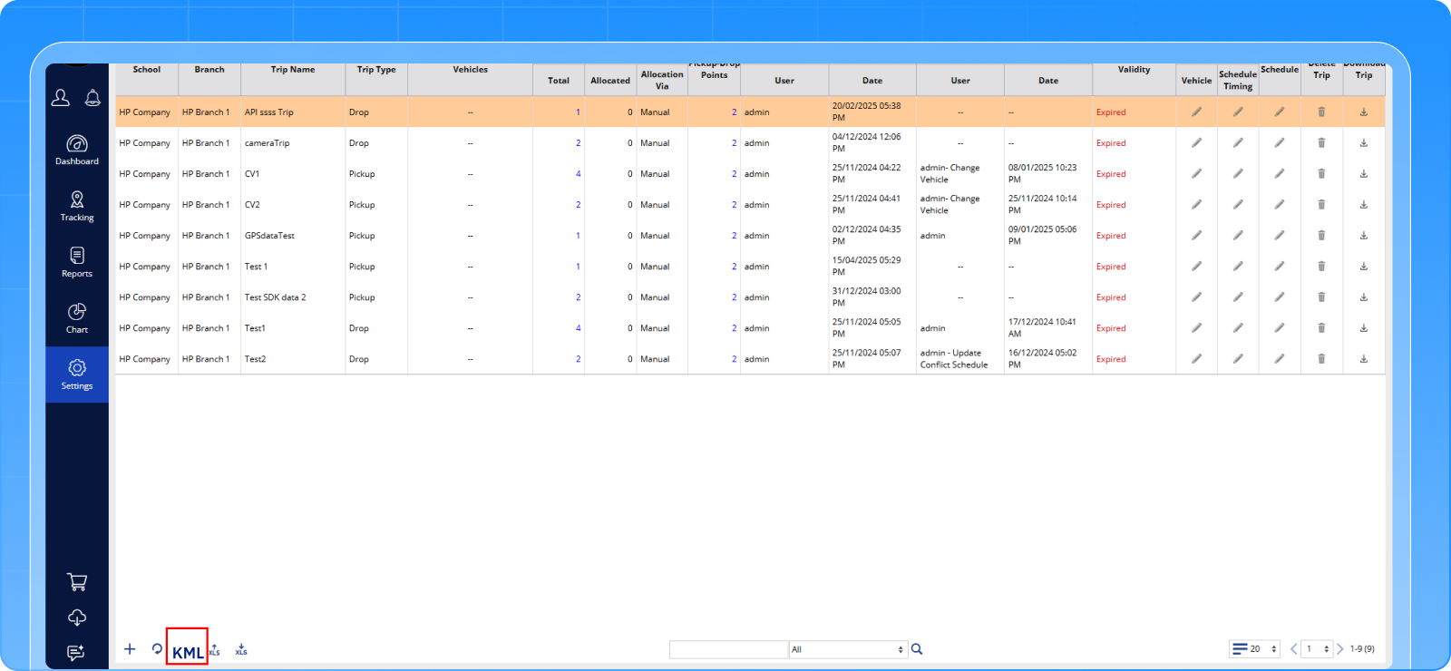Open the cloud download icon in sidebar
1451x671 pixels.
tap(77, 618)
